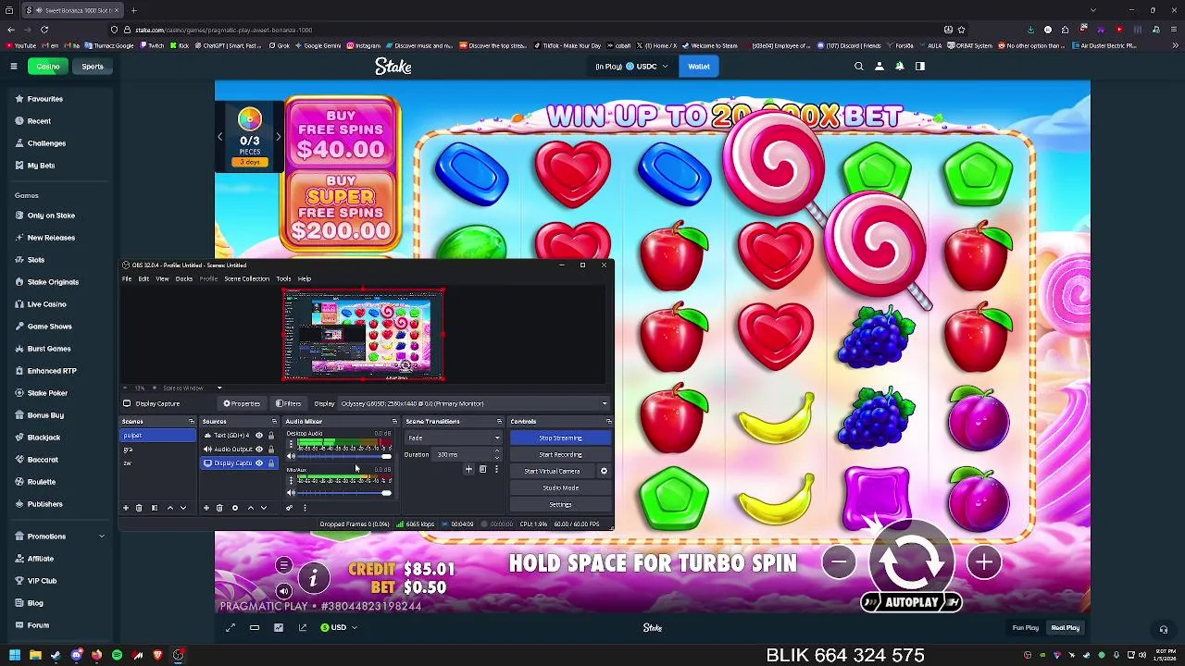Viewport: 1185px width, 666px height.
Task: Toggle visibility of Text (GDI+) source
Action: coord(259,436)
